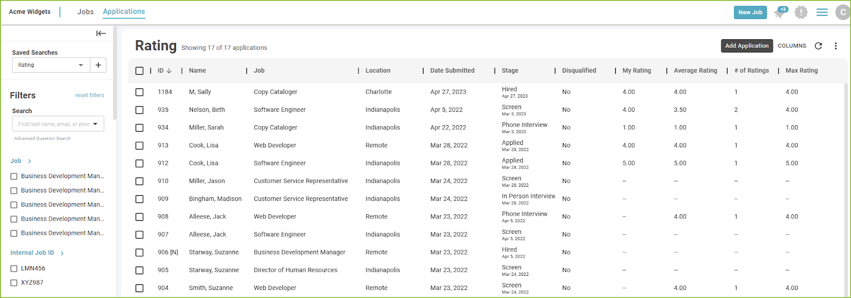This screenshot has height=298, width=851.
Task: Sort by the Max Rating column header
Action: coord(802,71)
